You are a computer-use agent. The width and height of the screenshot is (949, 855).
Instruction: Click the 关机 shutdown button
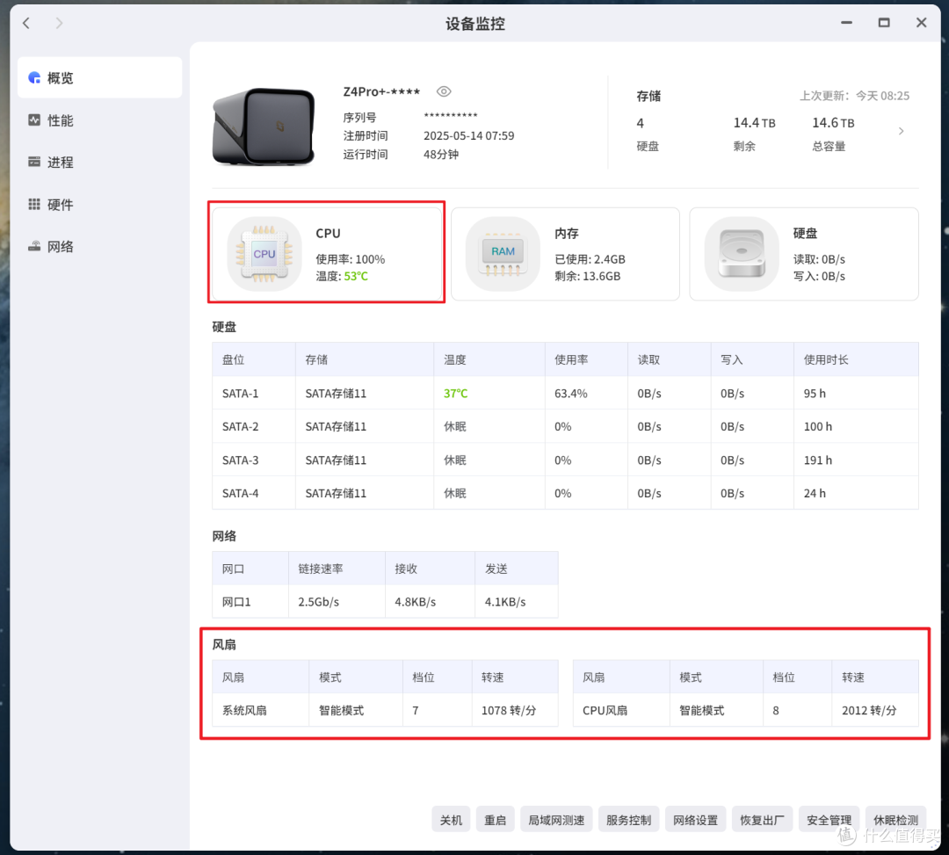tap(451, 820)
